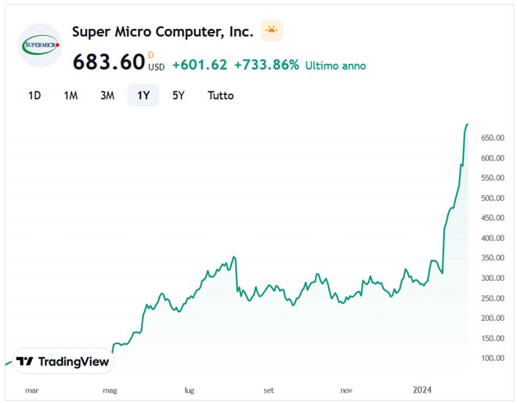Open the TradingView logo badge
Image resolution: width=517 pixels, height=403 pixels.
point(63,362)
